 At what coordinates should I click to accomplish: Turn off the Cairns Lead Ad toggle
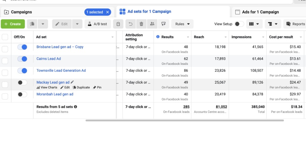22,59
